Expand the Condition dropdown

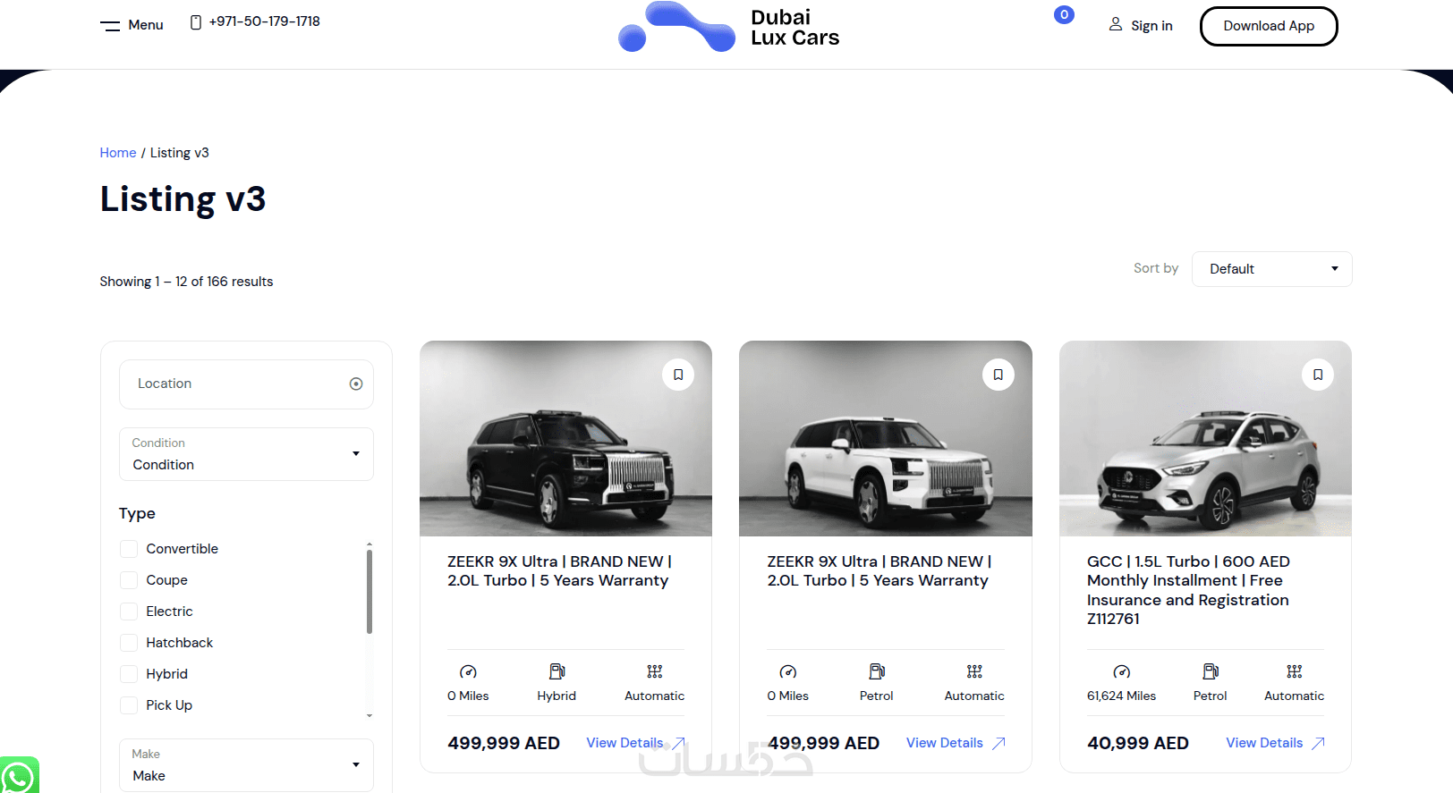[246, 454]
